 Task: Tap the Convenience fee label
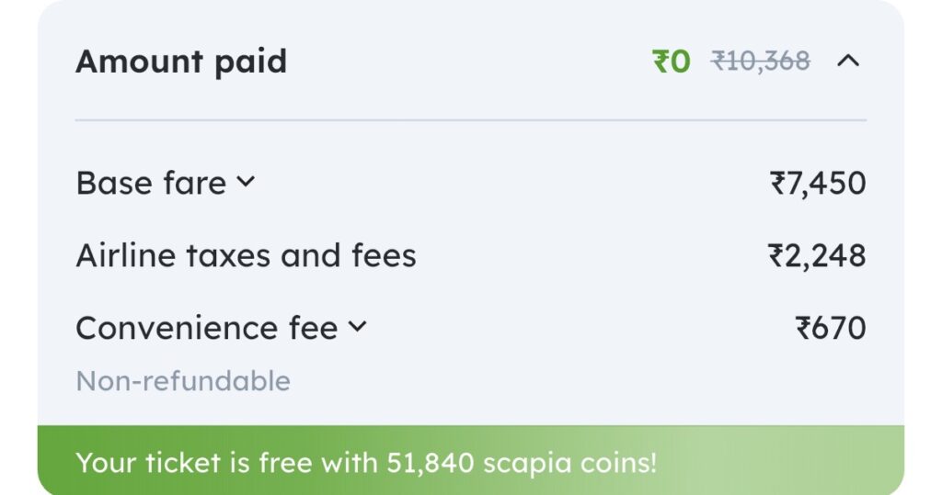(x=207, y=328)
